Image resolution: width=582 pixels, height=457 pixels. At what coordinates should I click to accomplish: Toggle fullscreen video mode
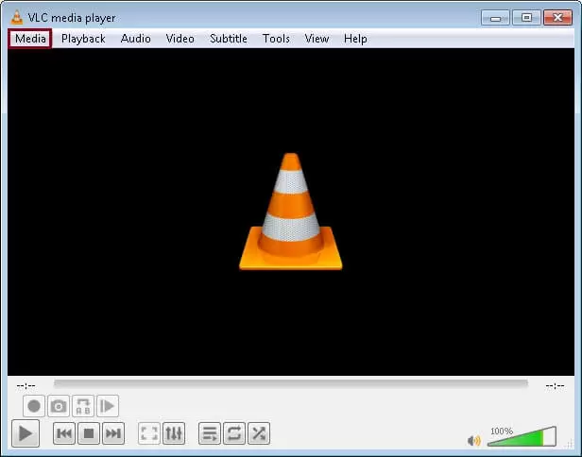pyautogui.click(x=149, y=433)
